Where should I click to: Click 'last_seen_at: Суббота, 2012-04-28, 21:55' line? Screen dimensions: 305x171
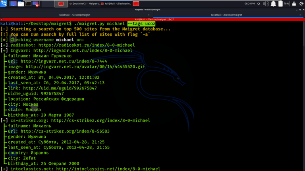click(59, 148)
